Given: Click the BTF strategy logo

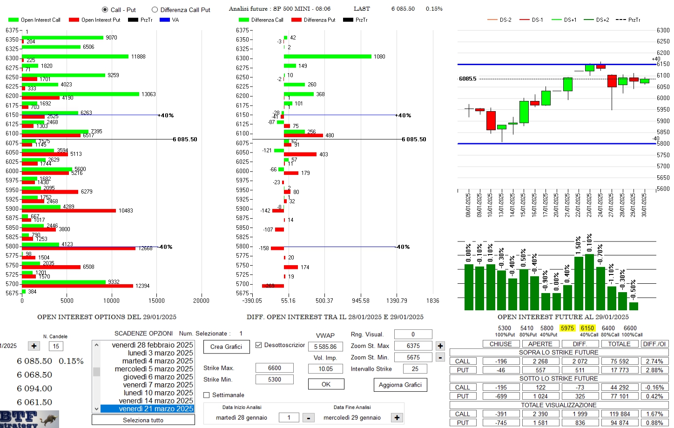Looking at the screenshot, I should point(29,419).
